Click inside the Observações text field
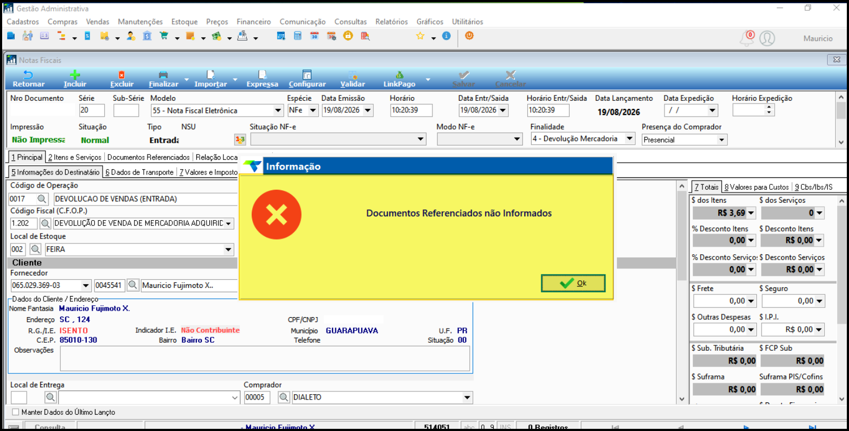 tap(265, 358)
